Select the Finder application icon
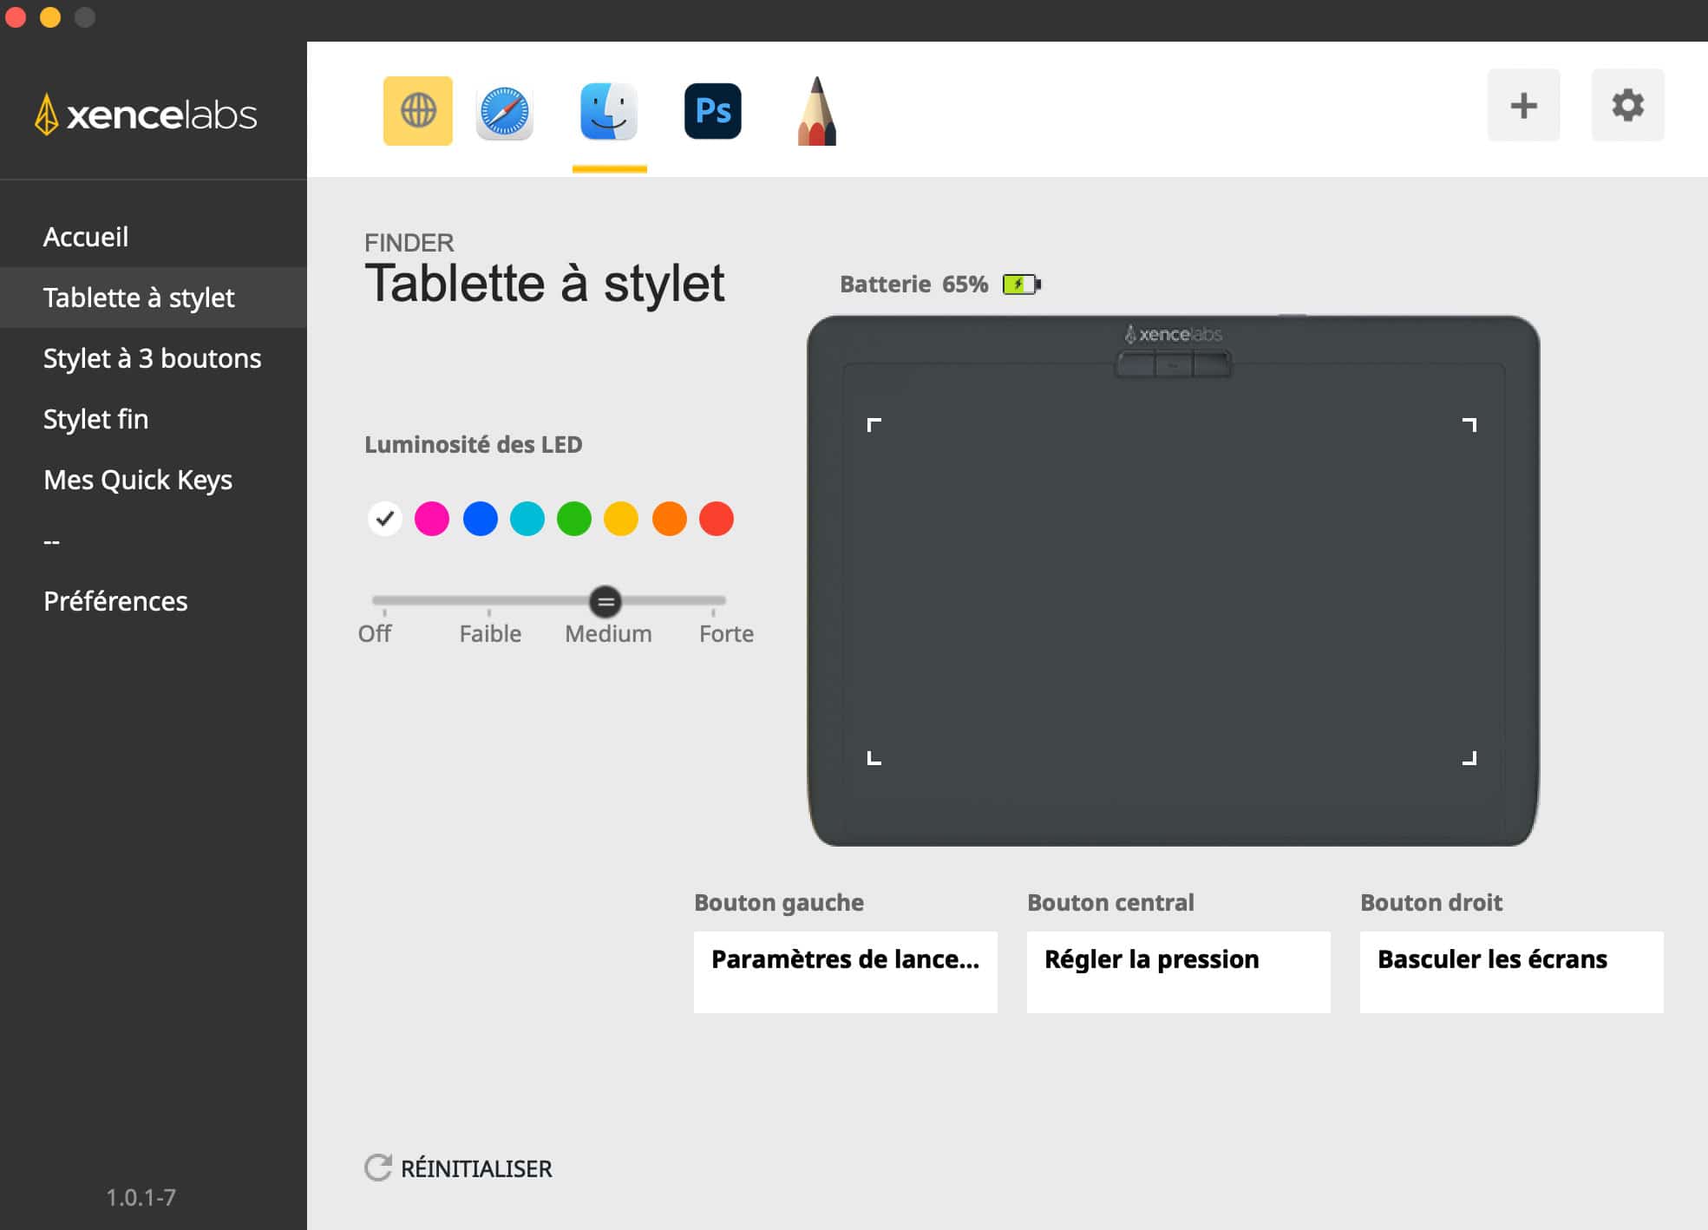 (609, 111)
